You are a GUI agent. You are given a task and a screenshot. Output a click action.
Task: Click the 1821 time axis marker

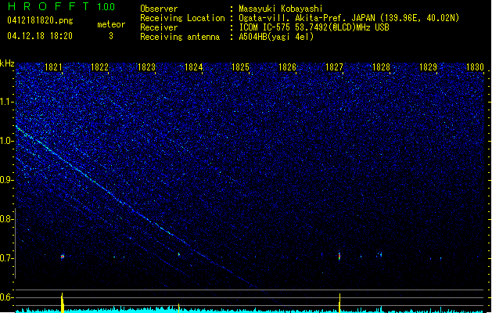click(53, 67)
